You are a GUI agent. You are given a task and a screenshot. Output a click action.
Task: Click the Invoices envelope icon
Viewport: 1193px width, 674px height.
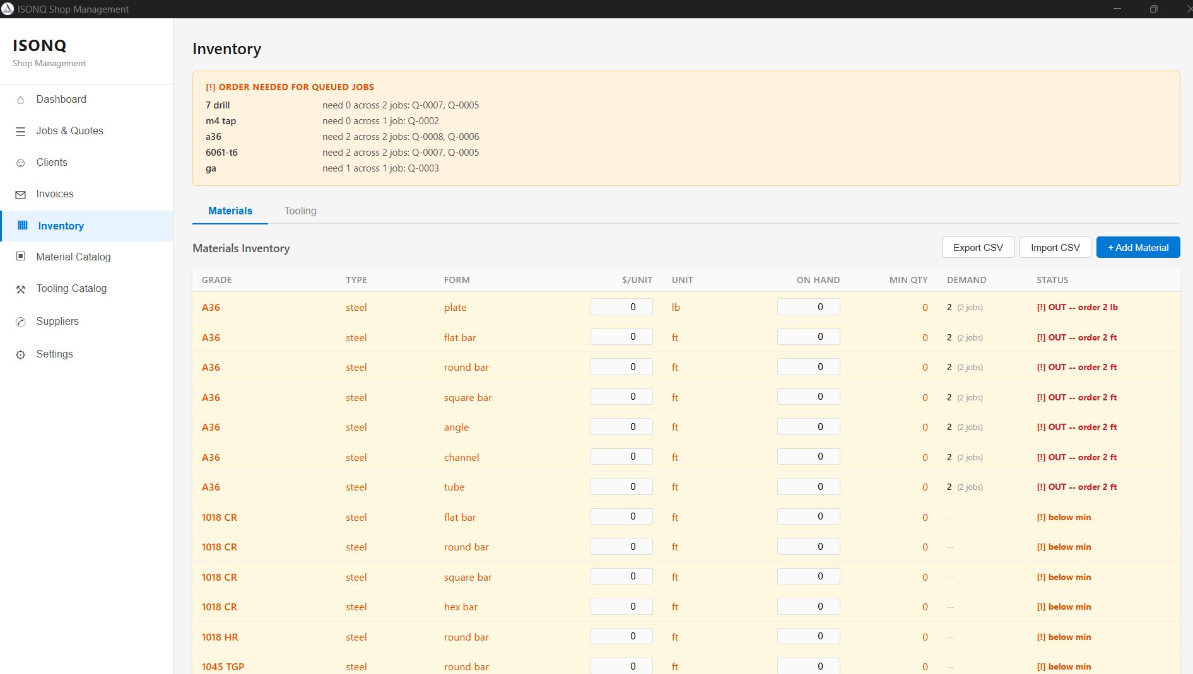point(20,194)
